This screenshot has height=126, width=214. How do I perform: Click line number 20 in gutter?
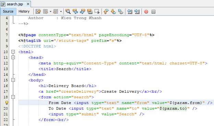(5, 109)
